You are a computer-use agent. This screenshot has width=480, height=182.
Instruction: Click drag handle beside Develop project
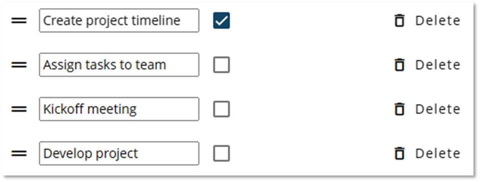pos(19,153)
